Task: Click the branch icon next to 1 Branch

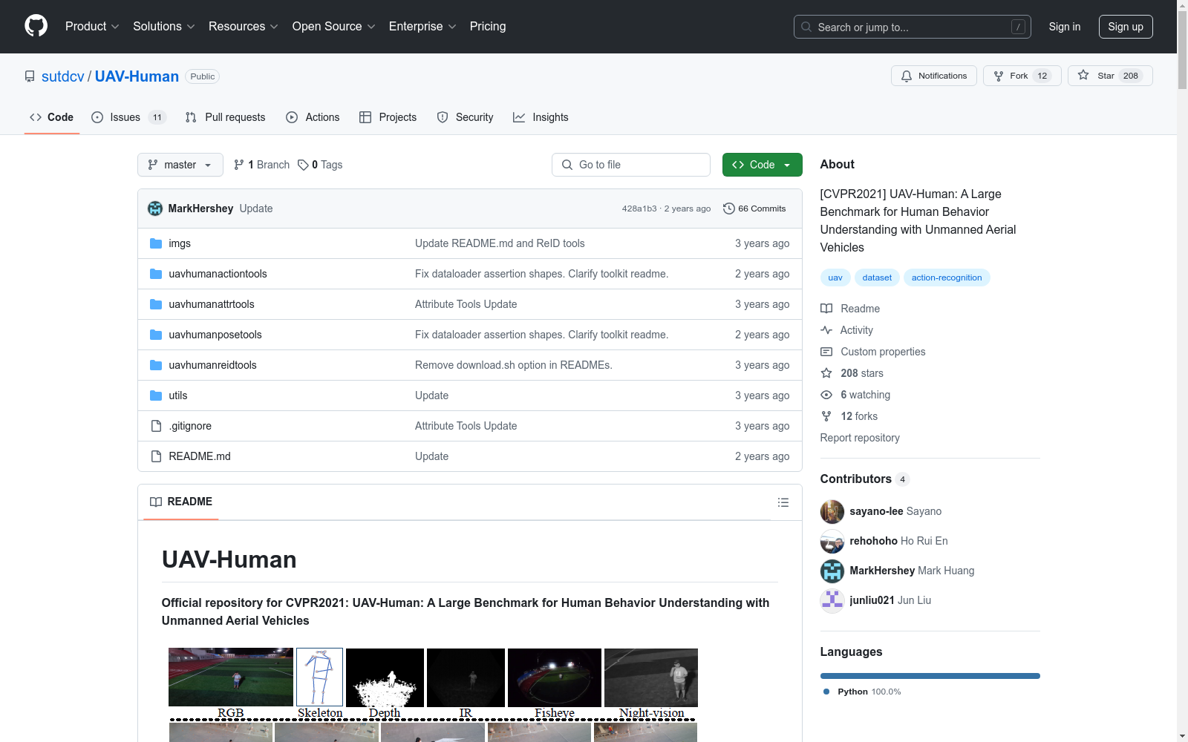Action: click(239, 165)
